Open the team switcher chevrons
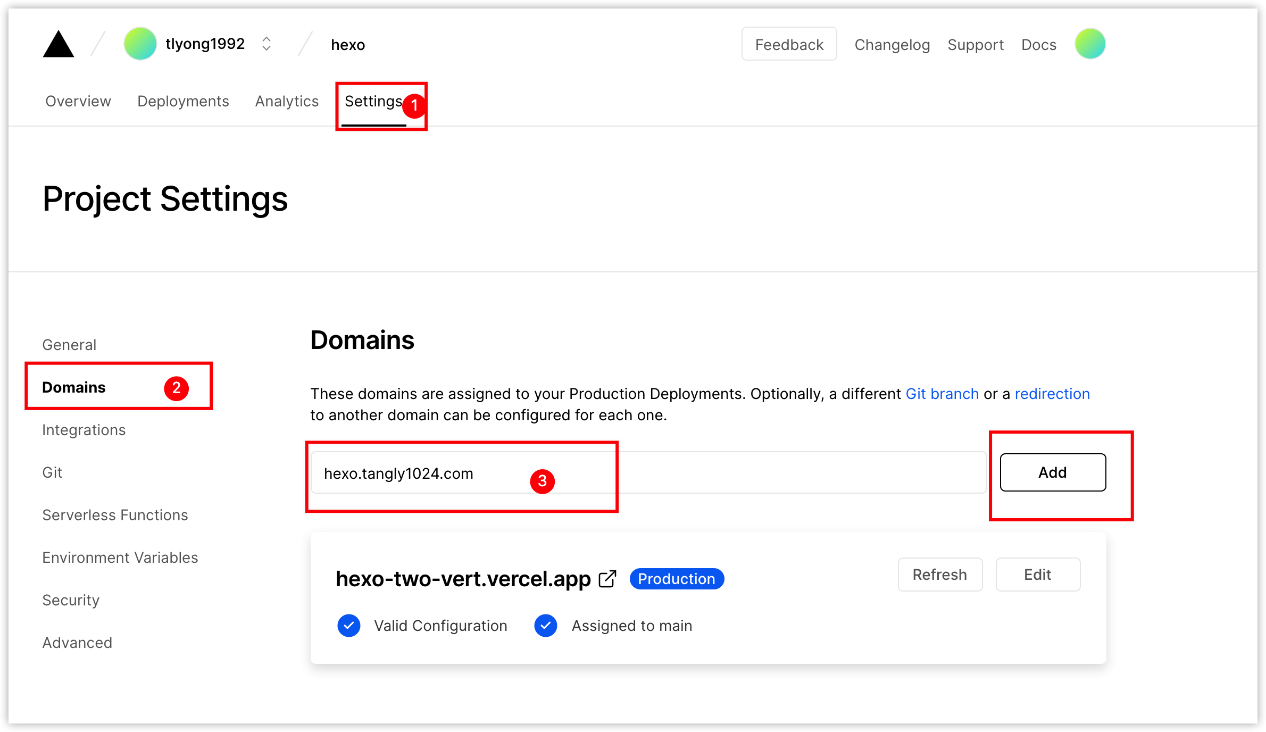Screen dimensions: 1266x732 [266, 44]
